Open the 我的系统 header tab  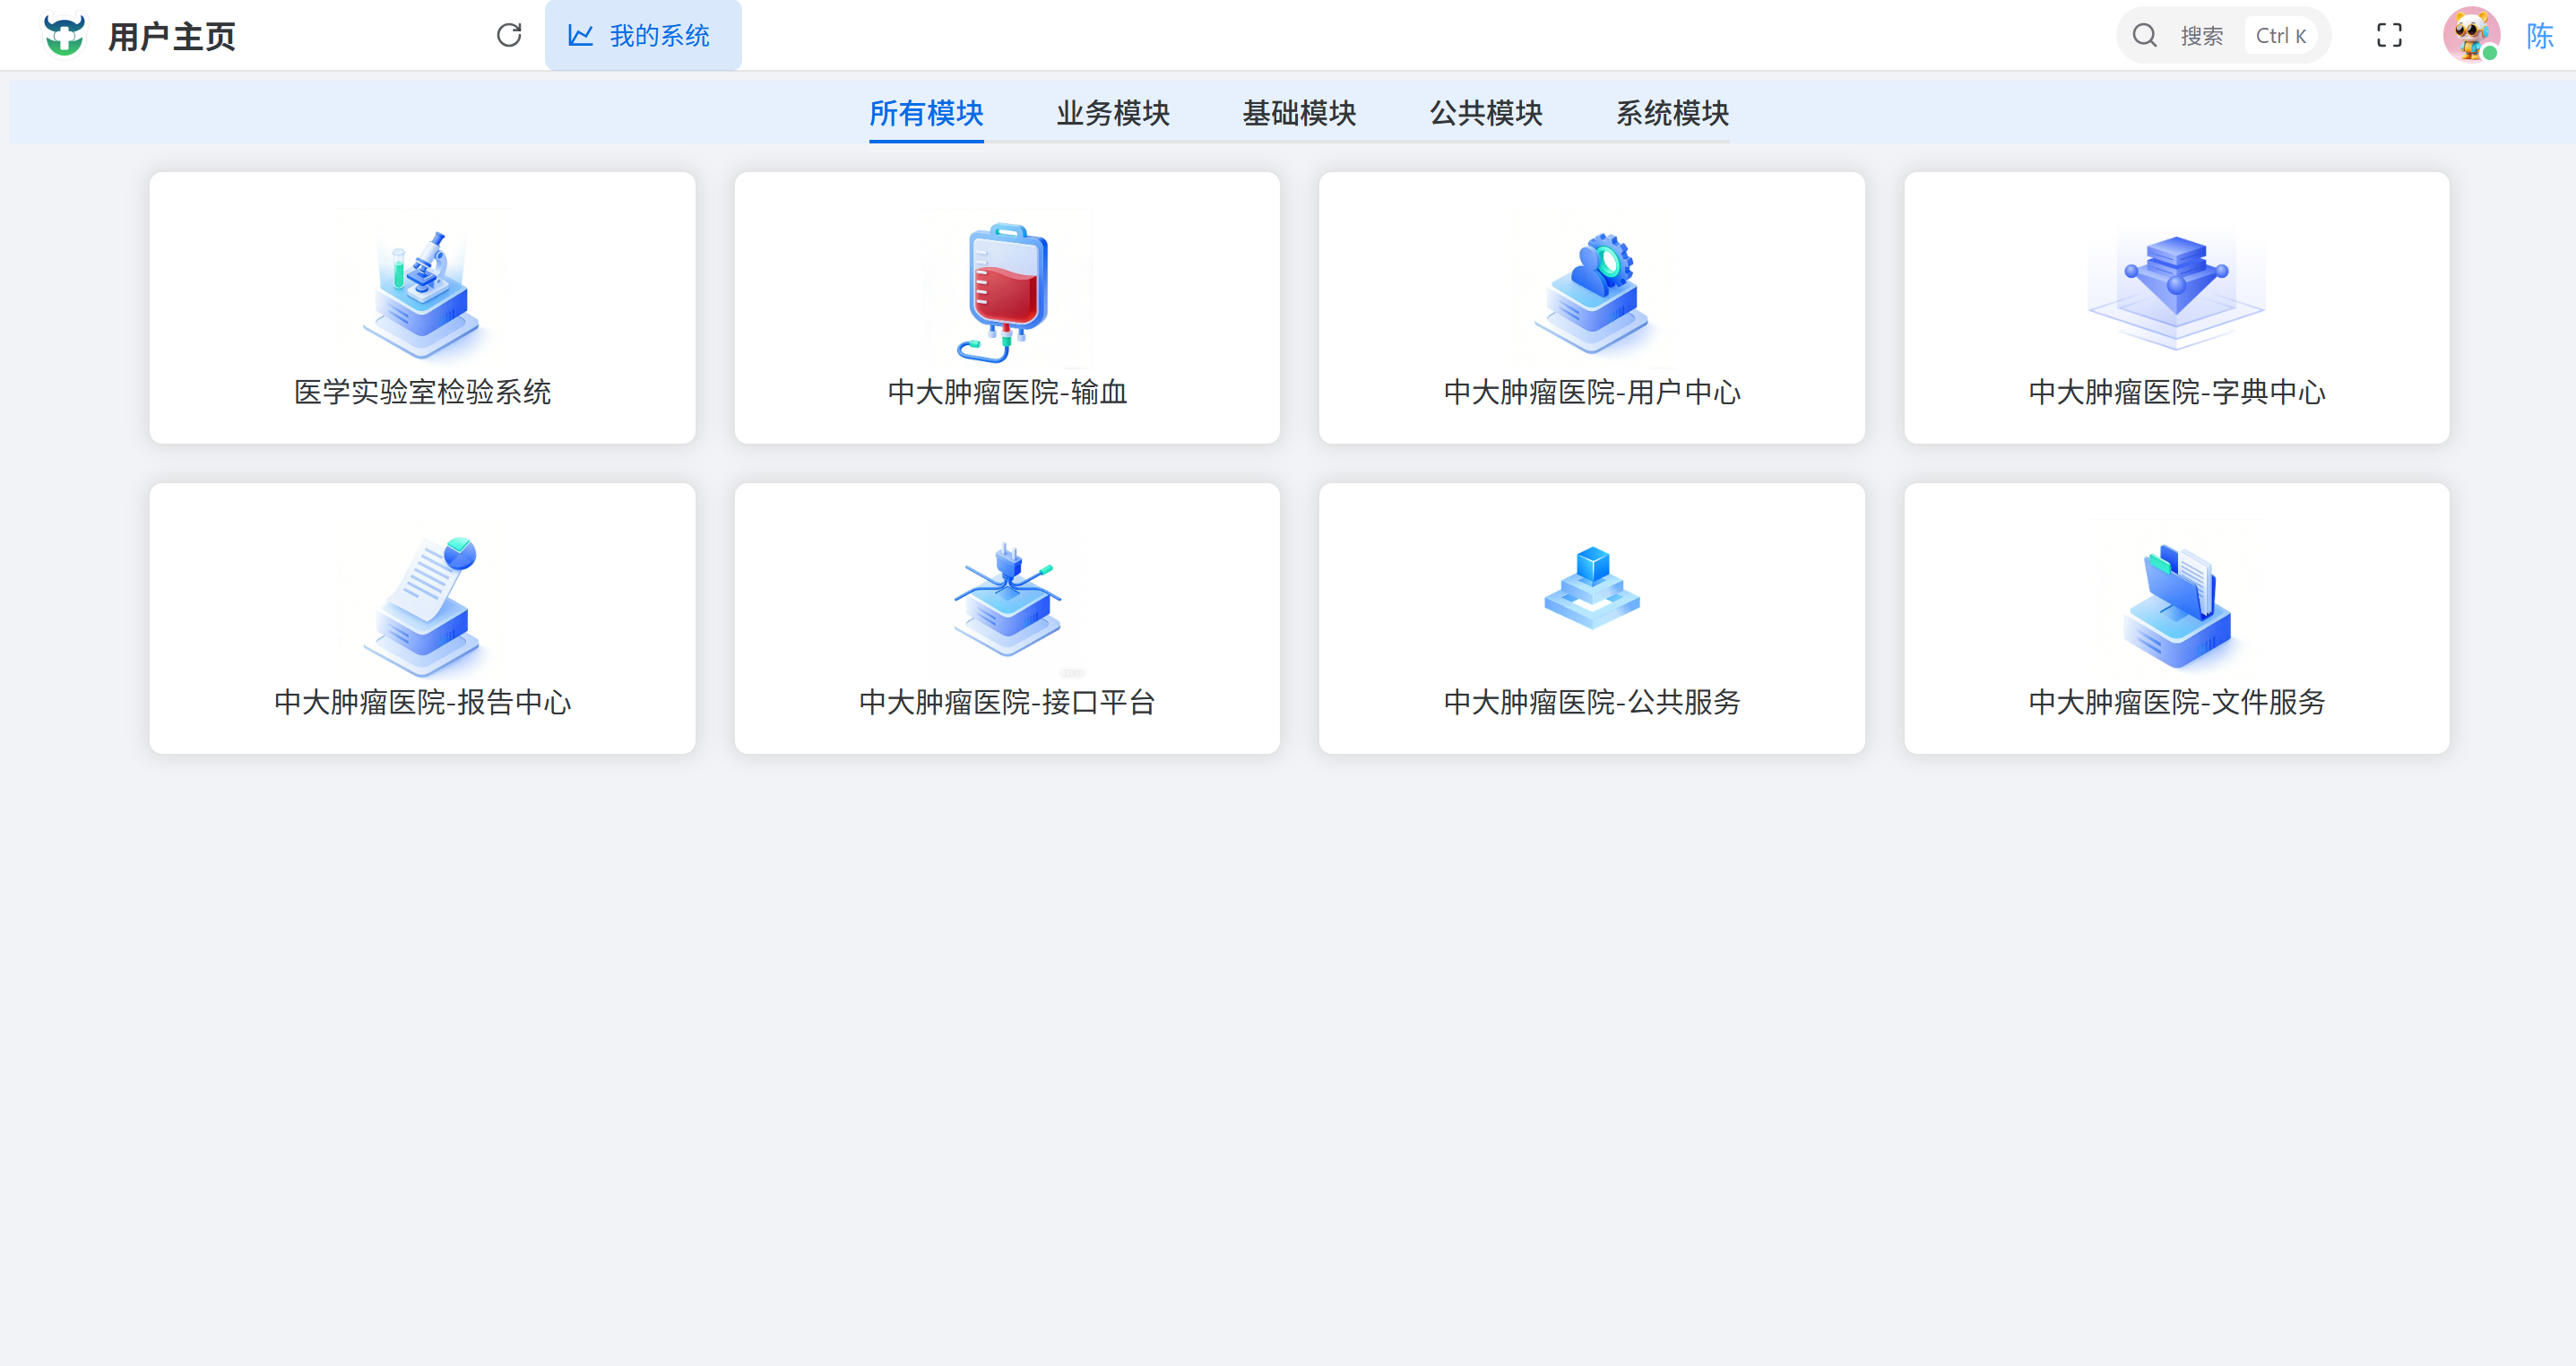point(643,35)
